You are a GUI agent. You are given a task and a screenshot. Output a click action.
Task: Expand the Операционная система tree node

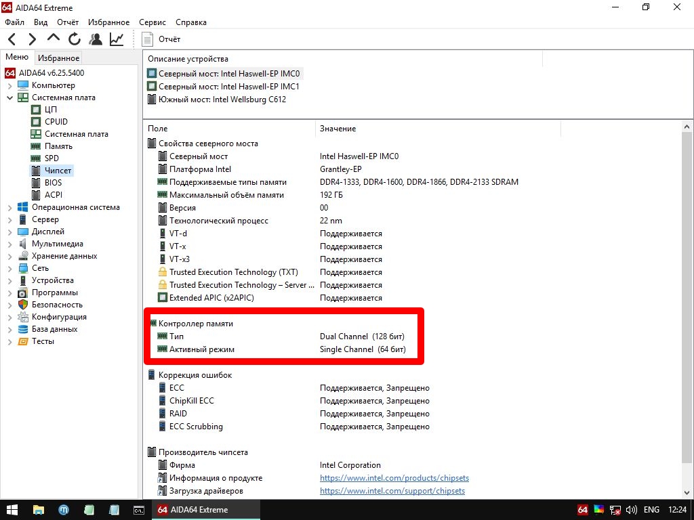click(9, 207)
